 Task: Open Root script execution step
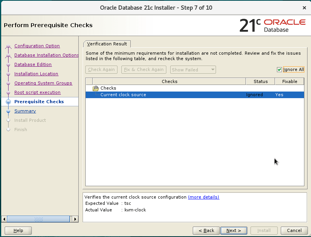[38, 92]
